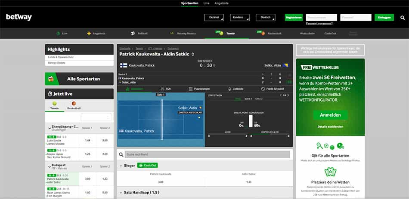Viewport: 409px width, 199px height.
Task: Click magnifier icon beside Suche nach Markt
Action: tap(121, 154)
